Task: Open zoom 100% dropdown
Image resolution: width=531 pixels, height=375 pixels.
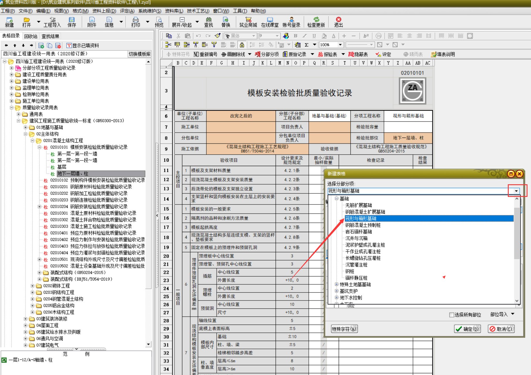Action: (x=340, y=45)
